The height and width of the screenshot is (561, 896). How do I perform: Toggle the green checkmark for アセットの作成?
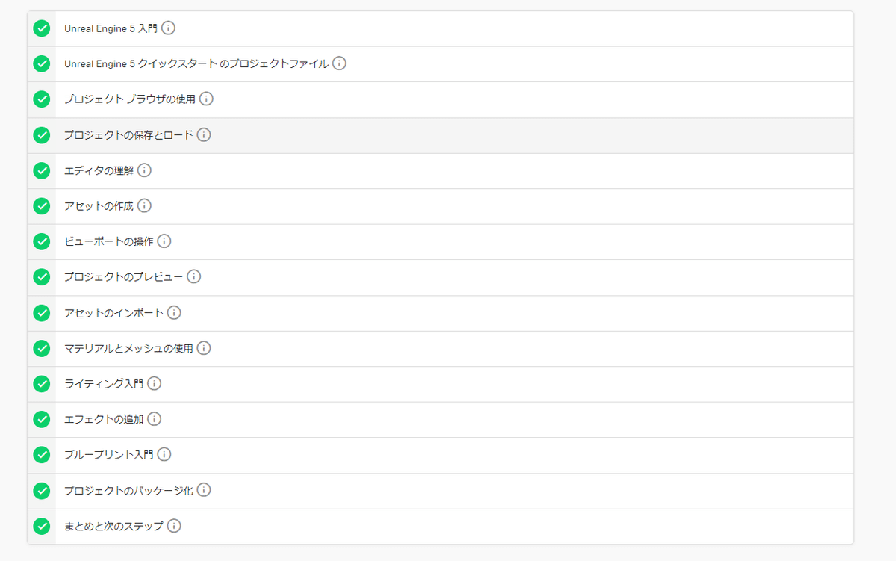42,205
